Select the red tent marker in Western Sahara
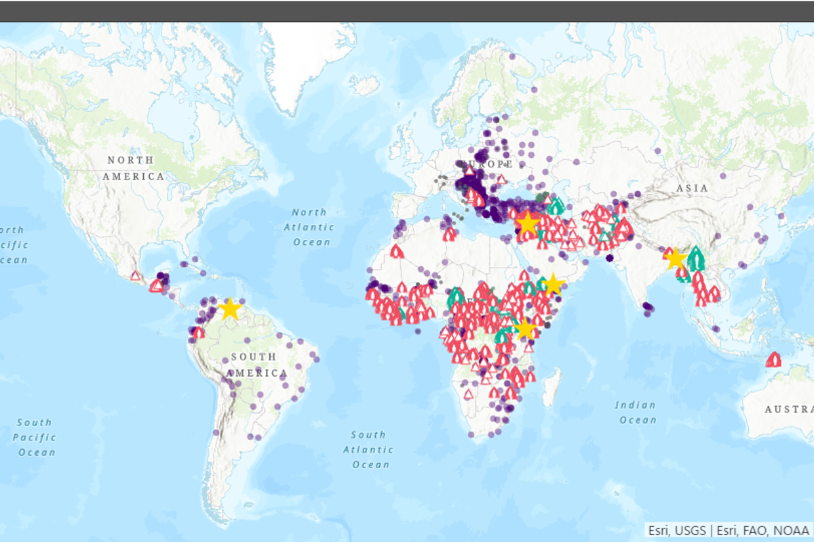Screen dimensions: 814x542 click(x=398, y=252)
